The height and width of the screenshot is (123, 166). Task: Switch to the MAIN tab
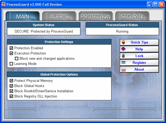tap(23, 16)
